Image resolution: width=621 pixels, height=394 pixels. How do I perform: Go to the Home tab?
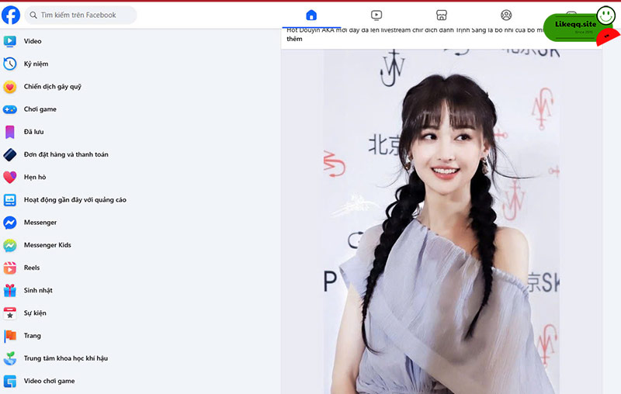click(311, 15)
